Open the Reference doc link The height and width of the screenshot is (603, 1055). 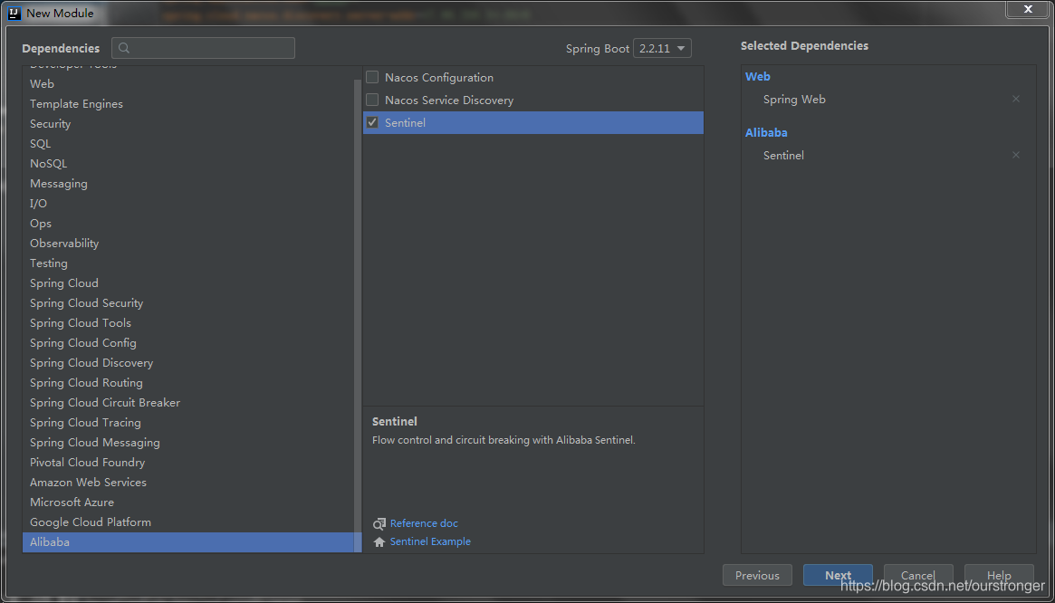click(x=424, y=523)
